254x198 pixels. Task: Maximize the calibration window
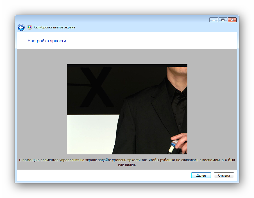(223, 20)
